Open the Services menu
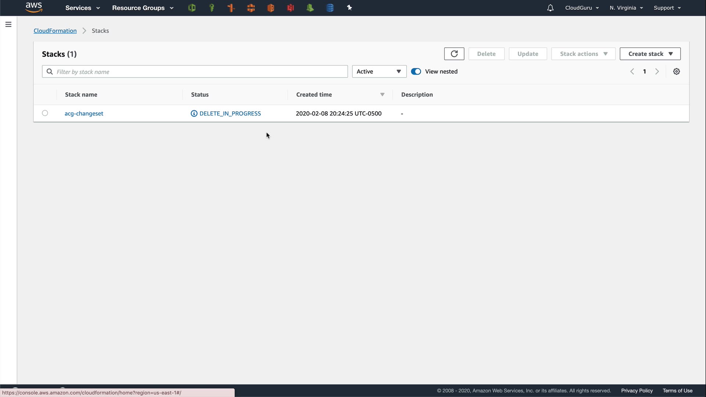The height and width of the screenshot is (397, 706). (82, 8)
